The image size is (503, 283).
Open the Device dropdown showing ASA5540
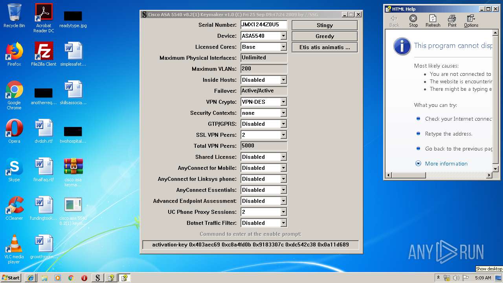pos(284,36)
